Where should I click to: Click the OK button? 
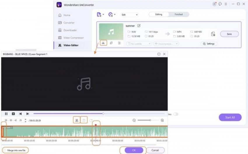[x=134, y=150]
